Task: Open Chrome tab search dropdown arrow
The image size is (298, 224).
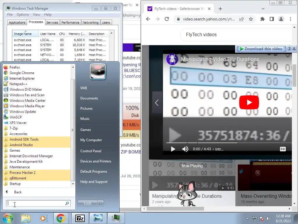Action: coord(263,9)
